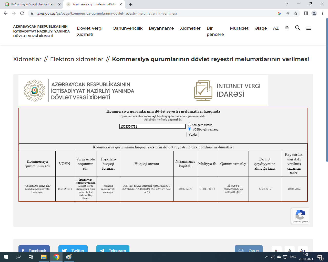Expand hidden system tray icons arrow
This screenshot has width=328, height=262.
[266, 257]
